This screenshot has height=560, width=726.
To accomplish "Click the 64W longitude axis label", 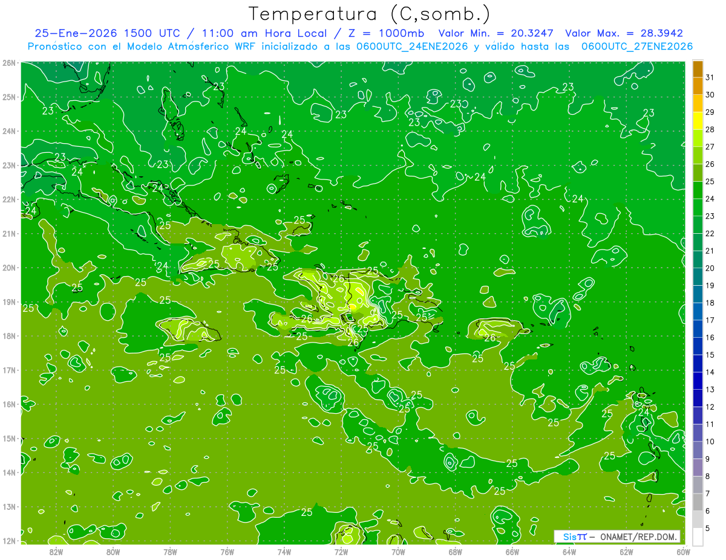I will click(569, 552).
